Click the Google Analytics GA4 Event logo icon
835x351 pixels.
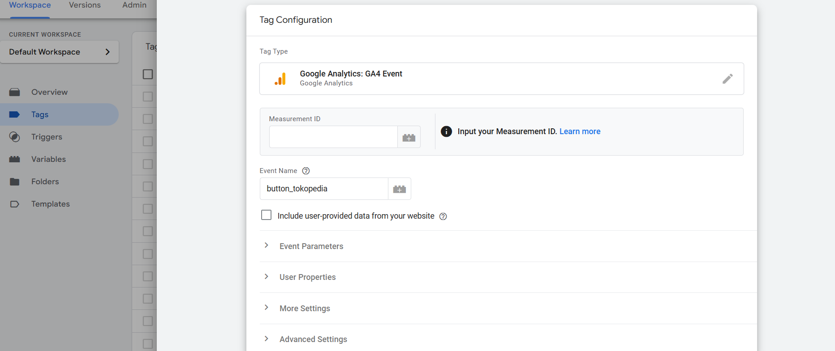pyautogui.click(x=280, y=79)
